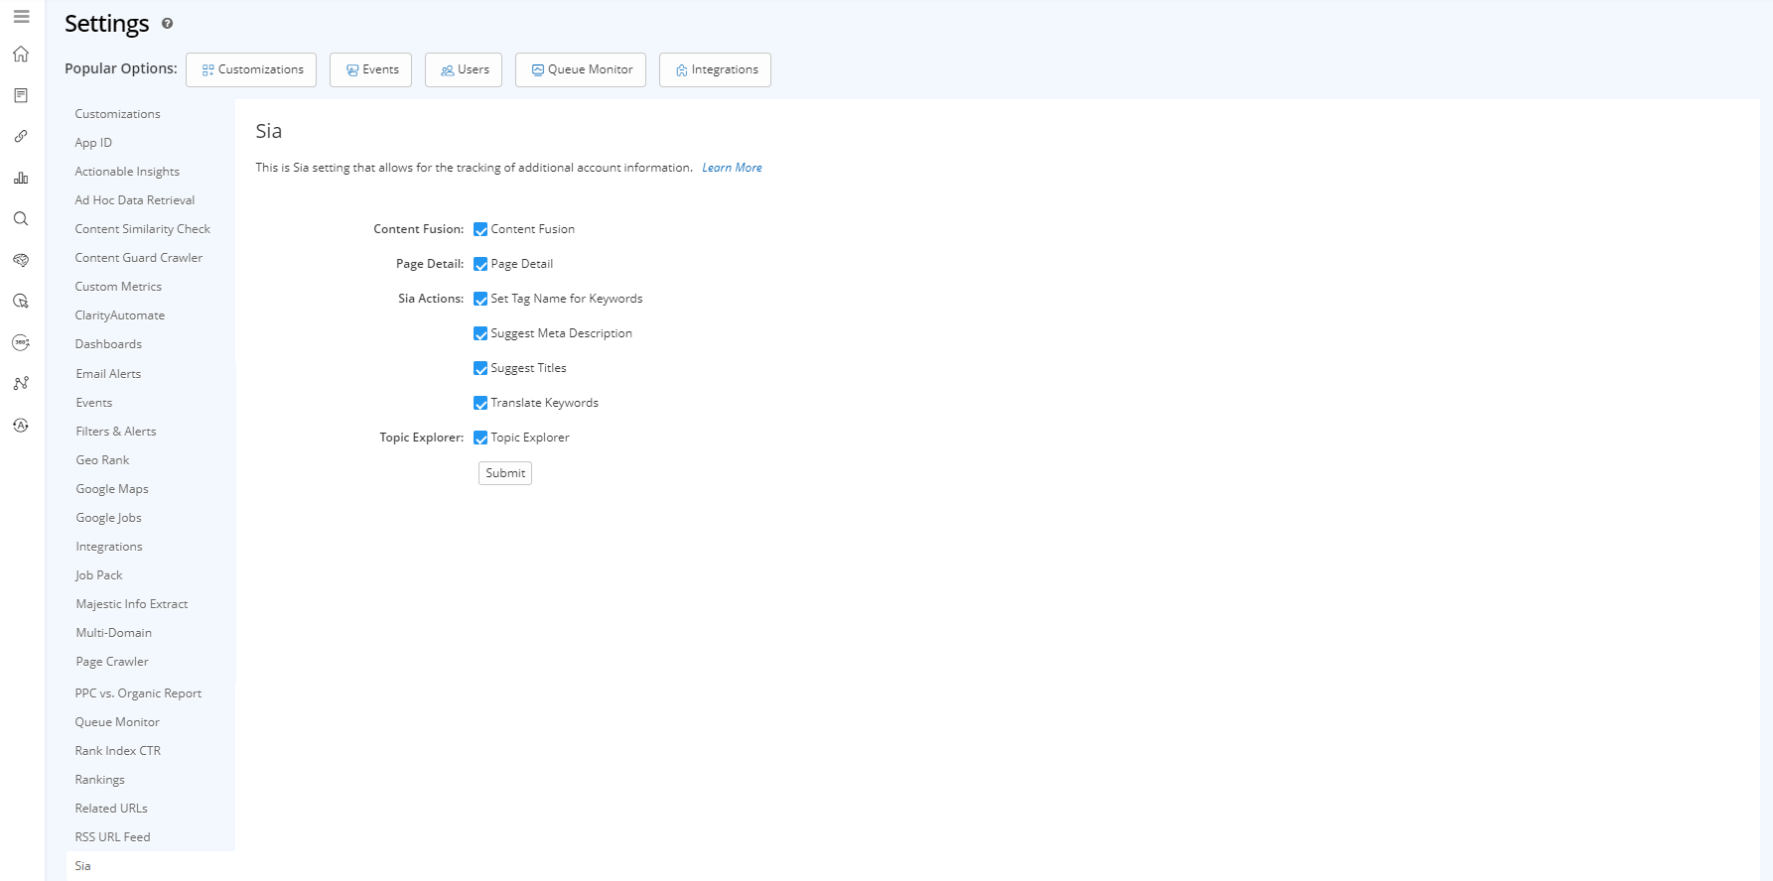1773x881 pixels.
Task: Click the 360 circle sidebar icon
Action: (x=21, y=342)
